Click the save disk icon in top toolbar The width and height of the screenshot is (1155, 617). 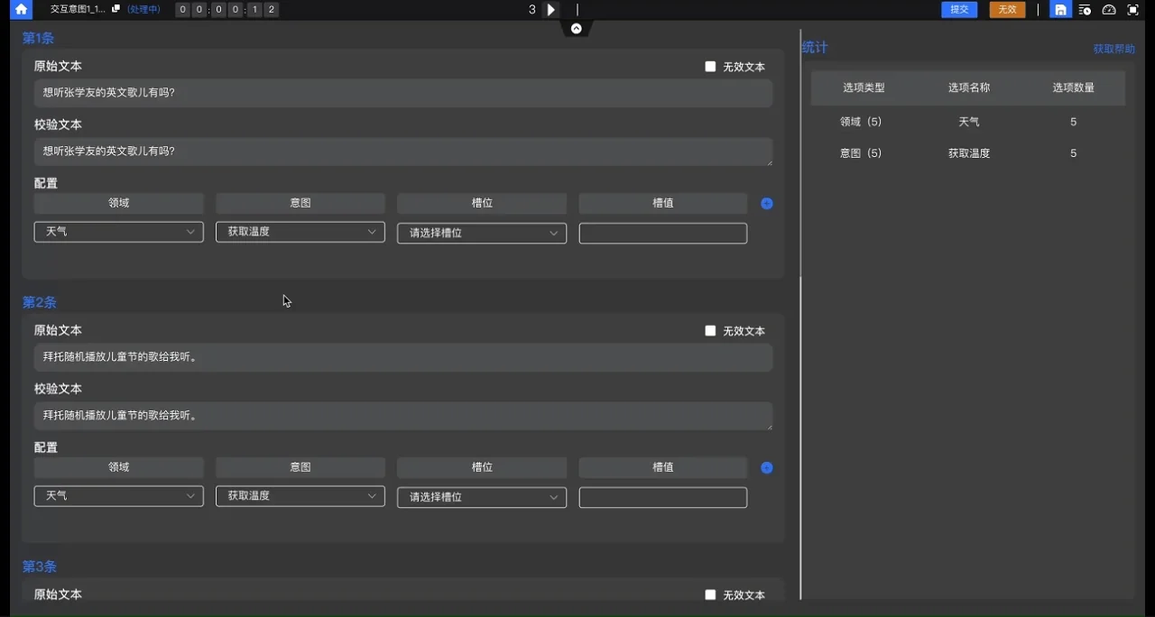1061,10
